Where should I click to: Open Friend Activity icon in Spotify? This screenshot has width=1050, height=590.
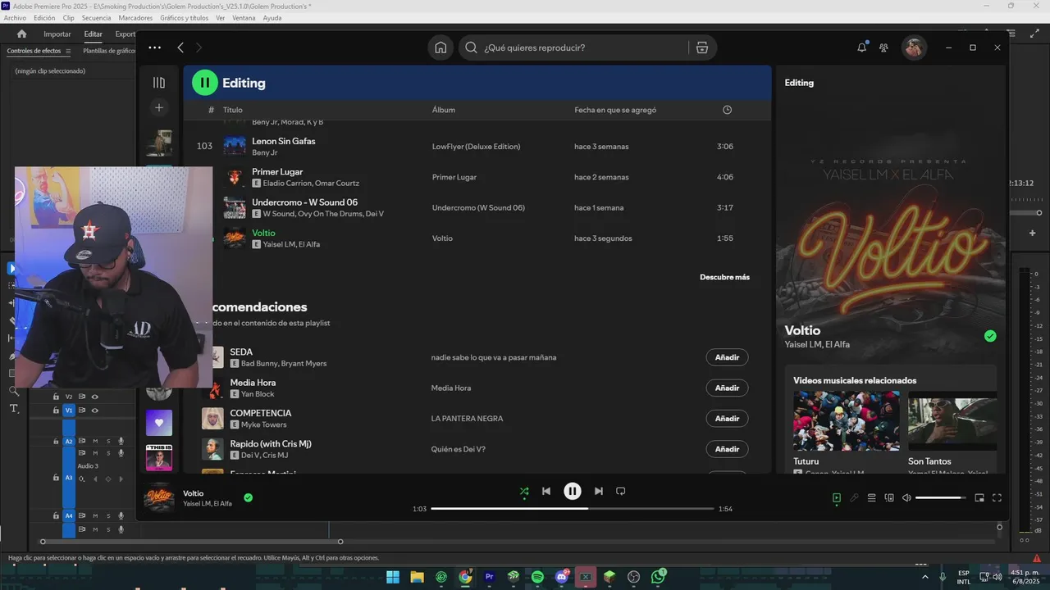[x=883, y=48]
